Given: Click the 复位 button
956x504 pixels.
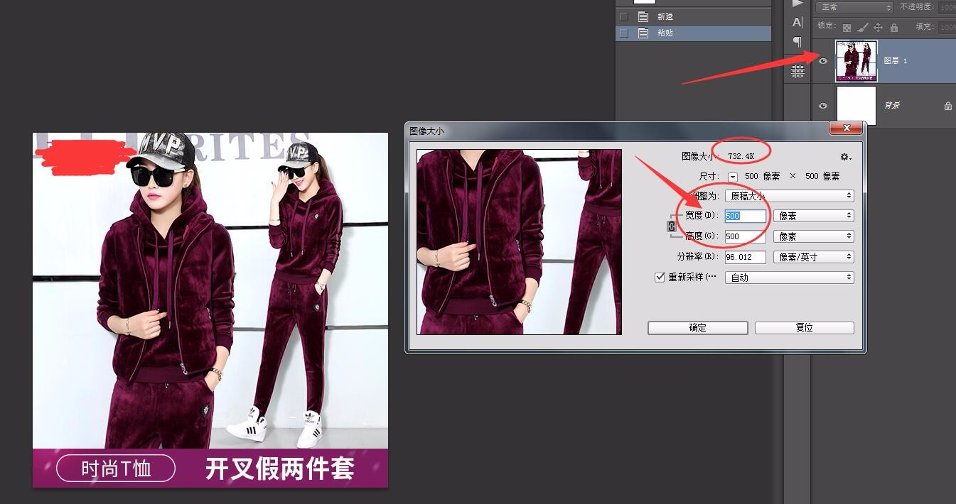Looking at the screenshot, I should coord(804,328).
